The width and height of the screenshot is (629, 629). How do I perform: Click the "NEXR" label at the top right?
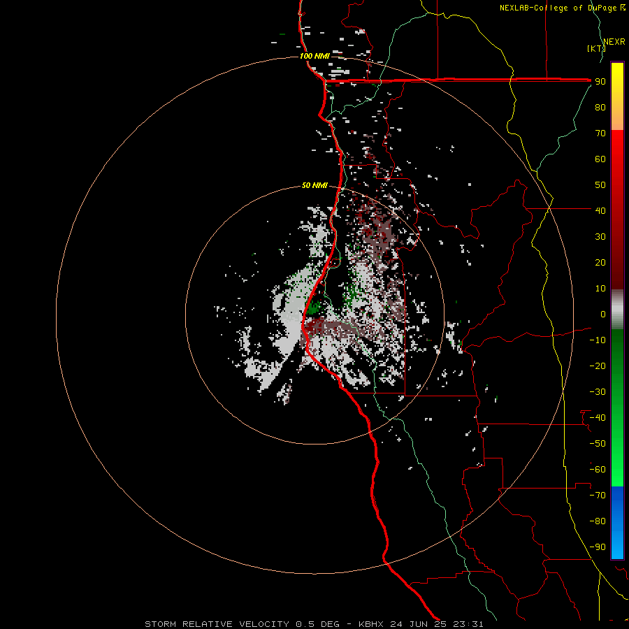614,42
